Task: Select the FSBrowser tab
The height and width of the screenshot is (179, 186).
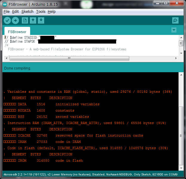Action: click(x=17, y=32)
